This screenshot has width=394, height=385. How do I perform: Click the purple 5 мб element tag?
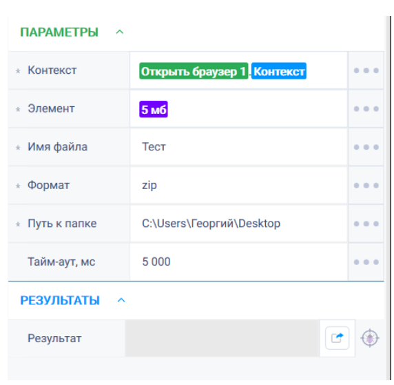154,109
